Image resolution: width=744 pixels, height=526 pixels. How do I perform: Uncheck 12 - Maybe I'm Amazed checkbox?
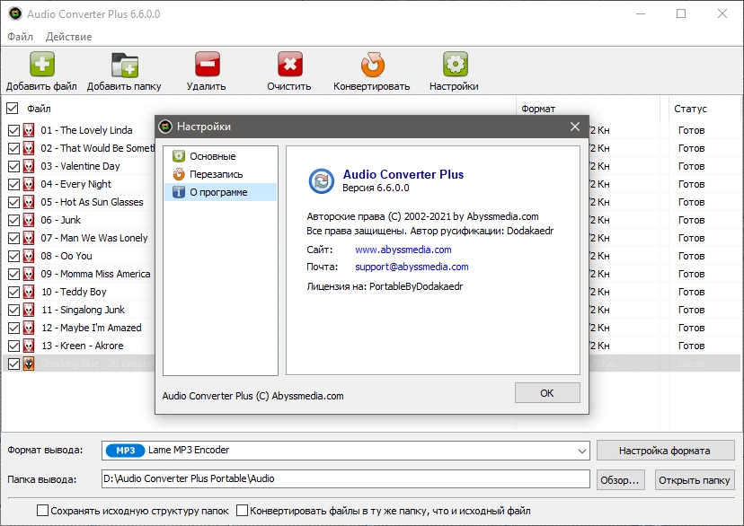tap(14, 328)
